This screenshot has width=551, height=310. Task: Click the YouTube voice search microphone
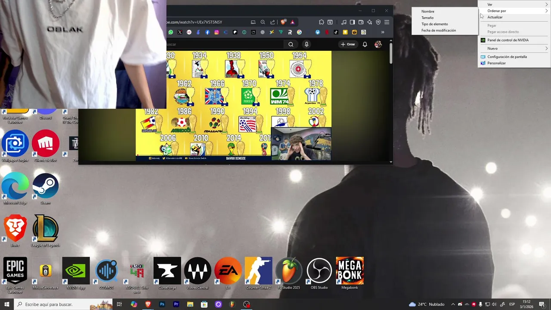coord(306,44)
